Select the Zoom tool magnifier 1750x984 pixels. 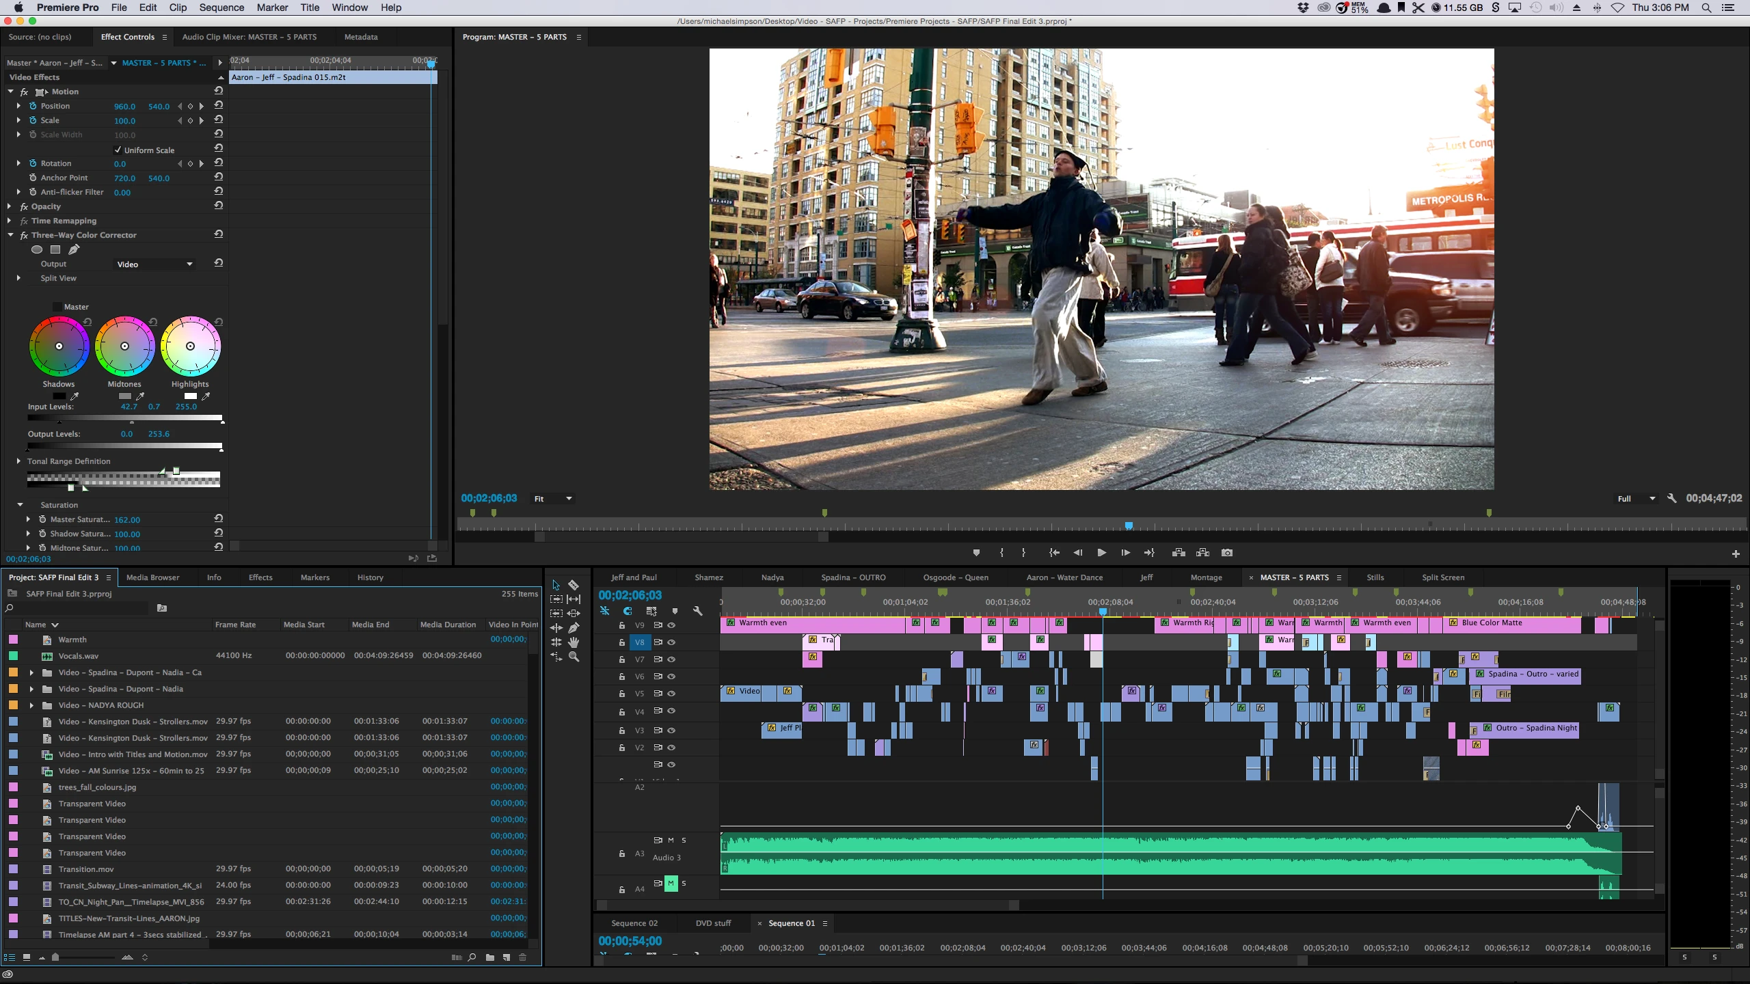point(574,657)
